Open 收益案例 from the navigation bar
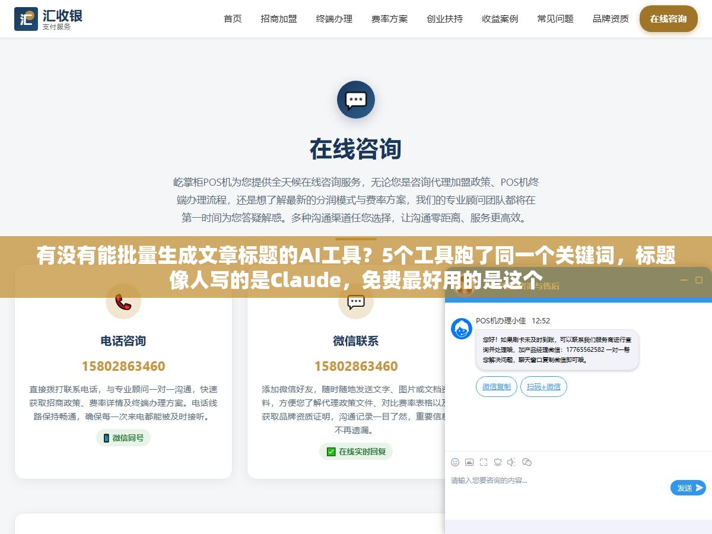The image size is (712, 534). click(x=500, y=18)
